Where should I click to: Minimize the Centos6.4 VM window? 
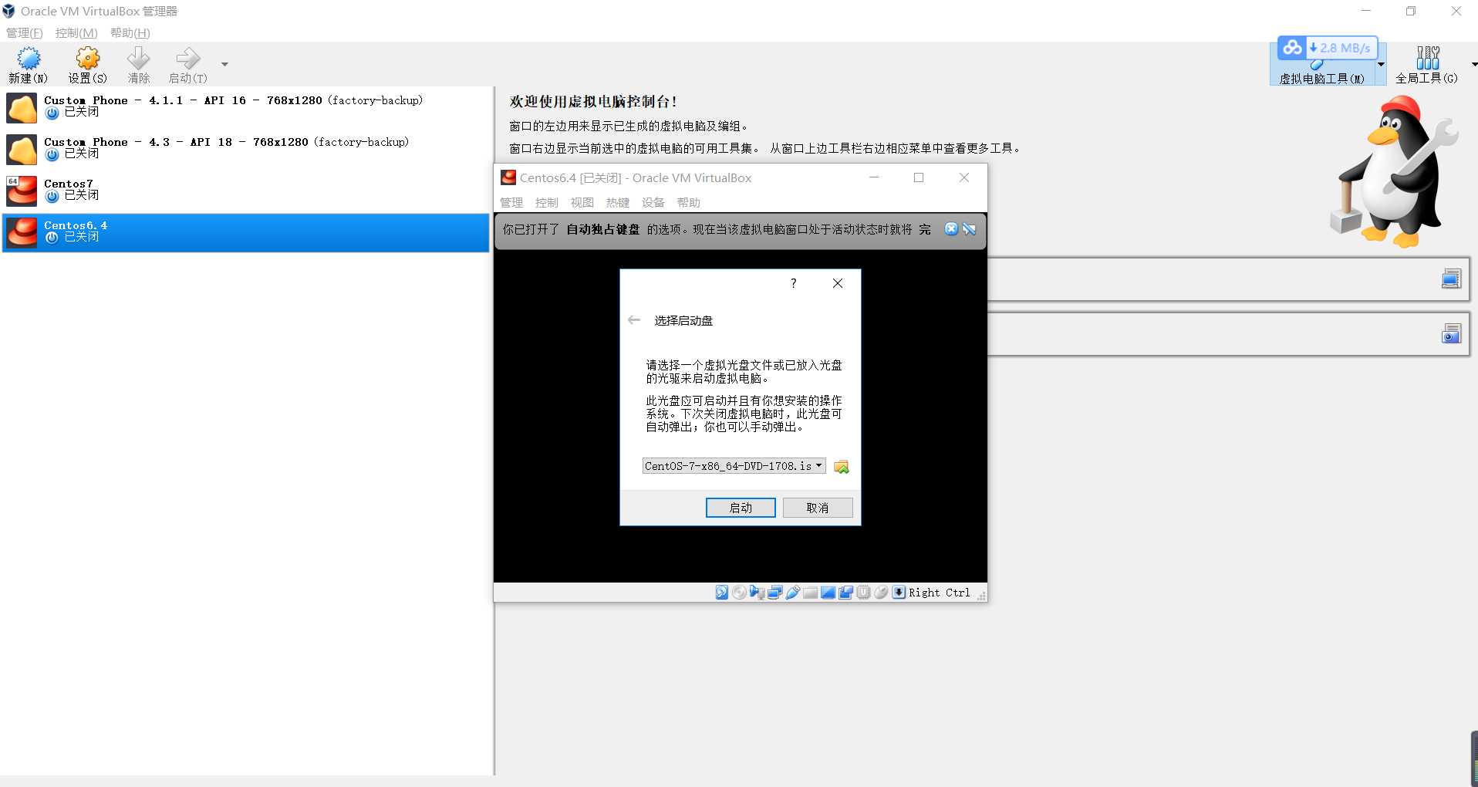pyautogui.click(x=874, y=177)
